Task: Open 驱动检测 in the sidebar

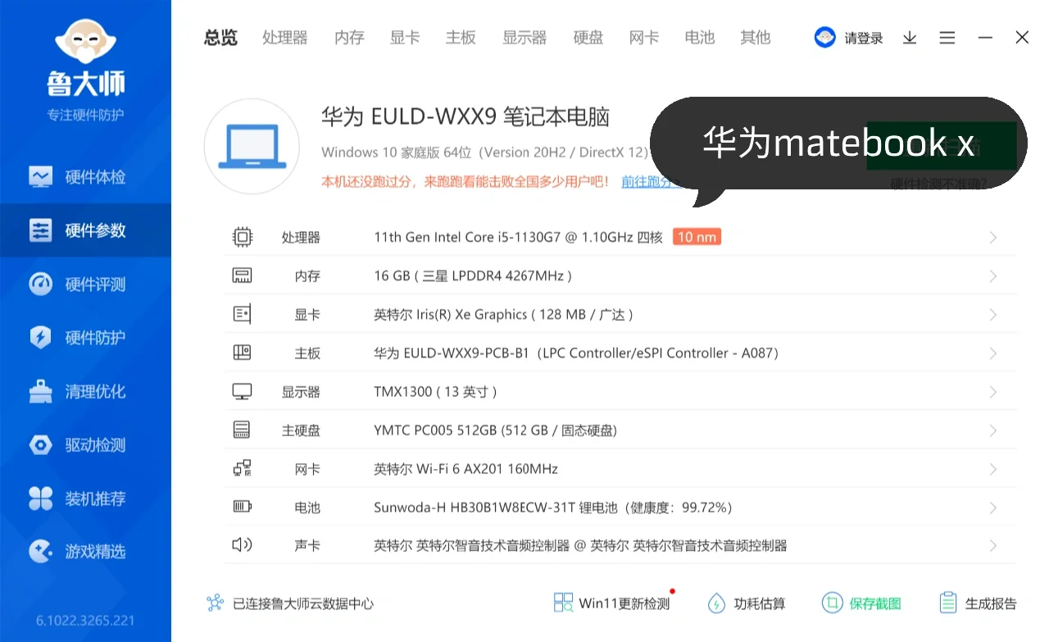Action: (85, 444)
